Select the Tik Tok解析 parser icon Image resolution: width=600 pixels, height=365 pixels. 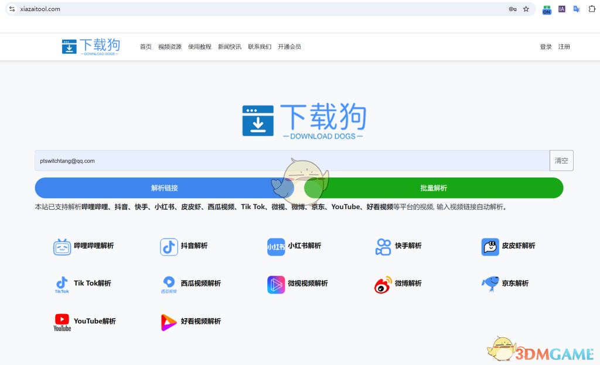tap(61, 284)
